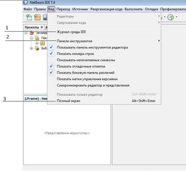Uncheck Показать боковую панель различий
The image size is (186, 171).
tap(51, 73)
